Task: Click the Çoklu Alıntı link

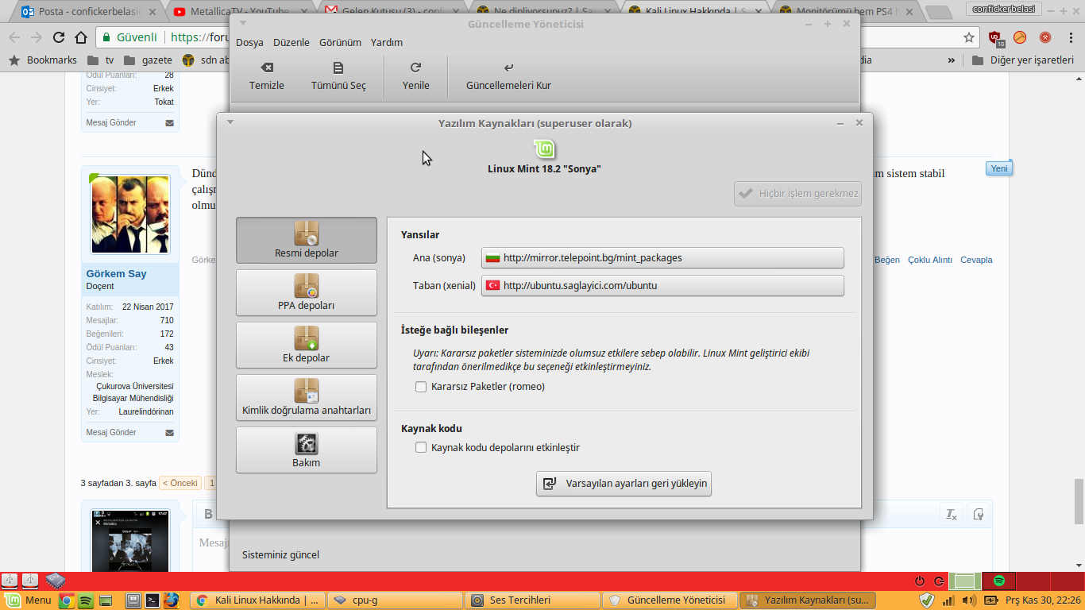Action: 930,260
